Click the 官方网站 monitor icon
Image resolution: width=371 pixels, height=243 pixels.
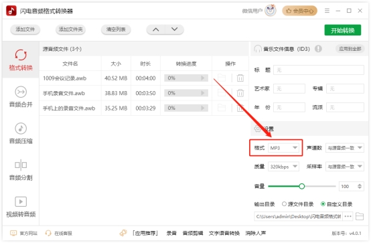pyautogui.click(x=13, y=233)
